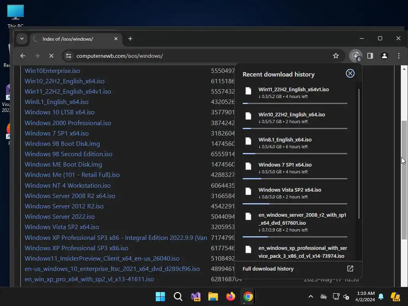Click the download popup scrollbar
This screenshot has width=408, height=306.
coord(359,153)
